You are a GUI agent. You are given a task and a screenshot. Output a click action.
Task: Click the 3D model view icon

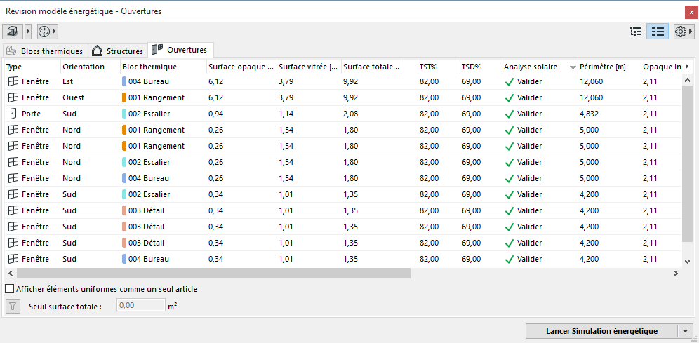(x=13, y=32)
